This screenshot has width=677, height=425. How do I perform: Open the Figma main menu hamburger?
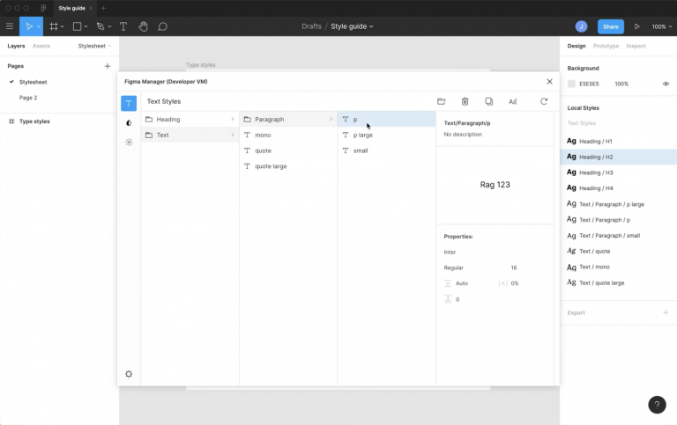[x=10, y=26]
